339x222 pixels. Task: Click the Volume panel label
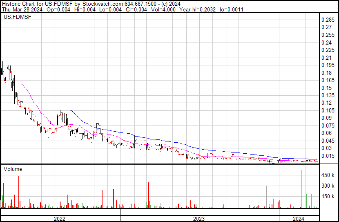point(13,169)
